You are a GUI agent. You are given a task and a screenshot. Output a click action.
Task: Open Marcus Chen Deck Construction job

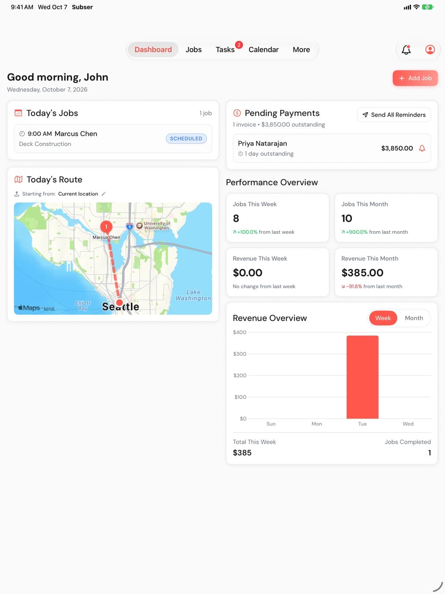(113, 139)
